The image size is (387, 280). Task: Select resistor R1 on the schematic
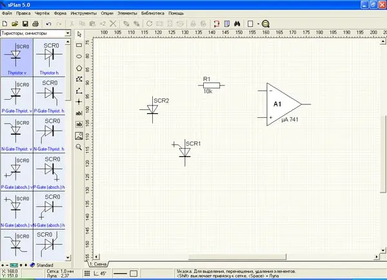tap(210, 85)
